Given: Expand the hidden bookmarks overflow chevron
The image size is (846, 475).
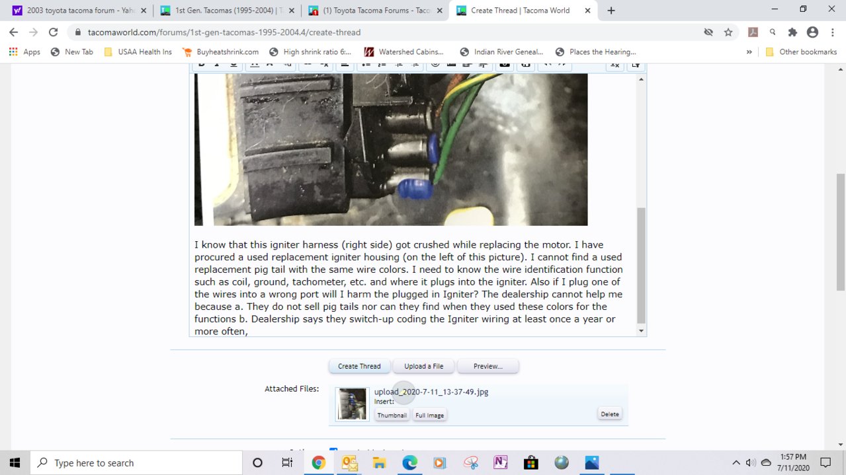Looking at the screenshot, I should tap(749, 52).
